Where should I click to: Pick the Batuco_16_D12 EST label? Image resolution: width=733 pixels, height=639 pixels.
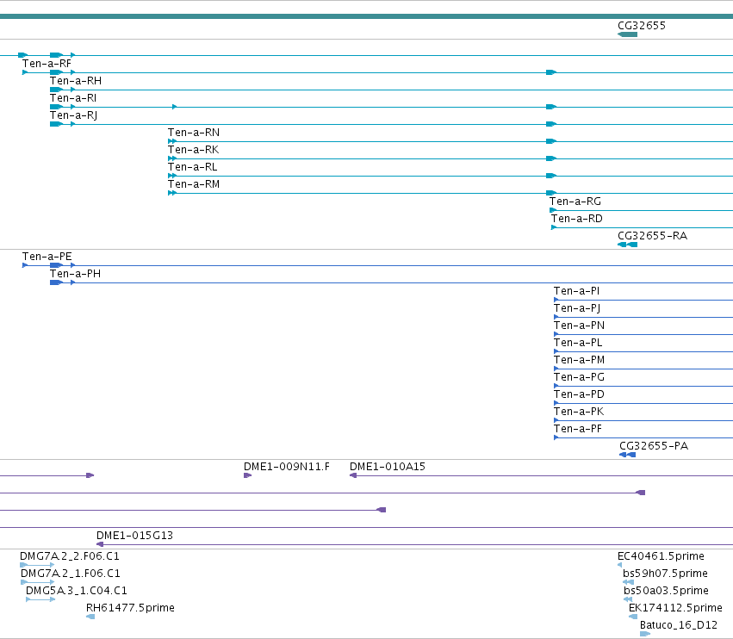pyautogui.click(x=679, y=625)
